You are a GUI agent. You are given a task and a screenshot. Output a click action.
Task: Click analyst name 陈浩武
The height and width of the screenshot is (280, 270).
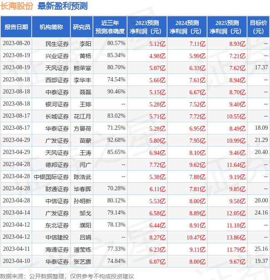82,177
